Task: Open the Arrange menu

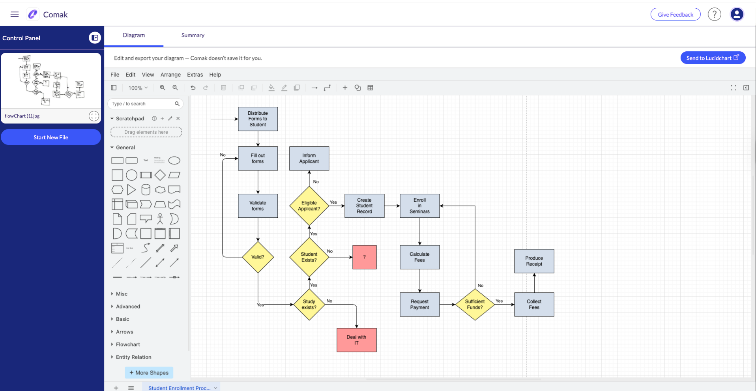Action: pyautogui.click(x=170, y=75)
